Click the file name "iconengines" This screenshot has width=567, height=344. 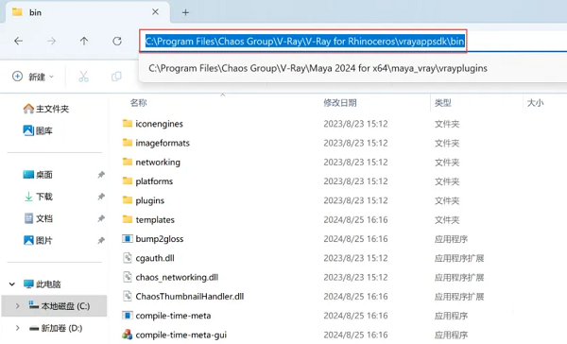[159, 124]
